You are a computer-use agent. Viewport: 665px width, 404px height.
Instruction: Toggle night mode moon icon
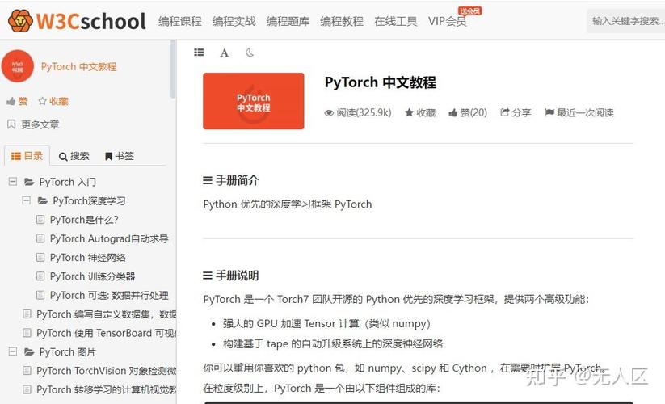pyautogui.click(x=250, y=53)
